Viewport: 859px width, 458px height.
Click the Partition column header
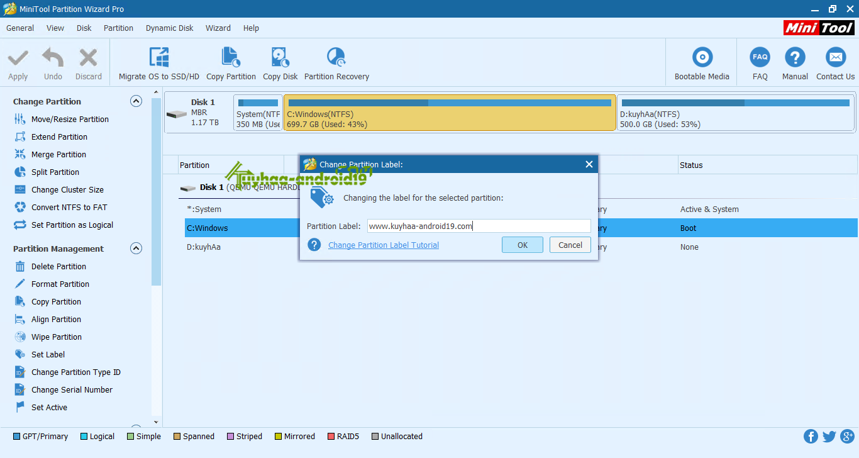pos(231,165)
